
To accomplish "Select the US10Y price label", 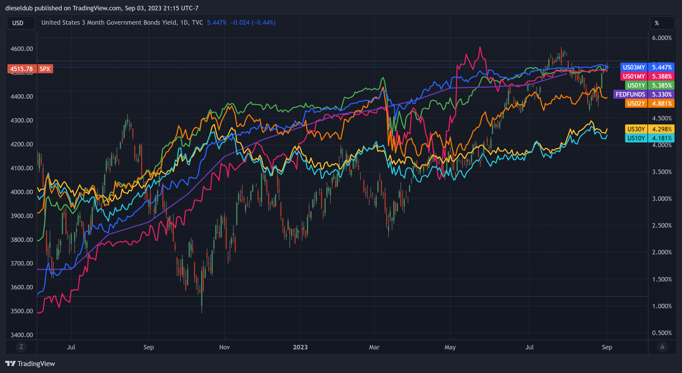I will [x=650, y=138].
